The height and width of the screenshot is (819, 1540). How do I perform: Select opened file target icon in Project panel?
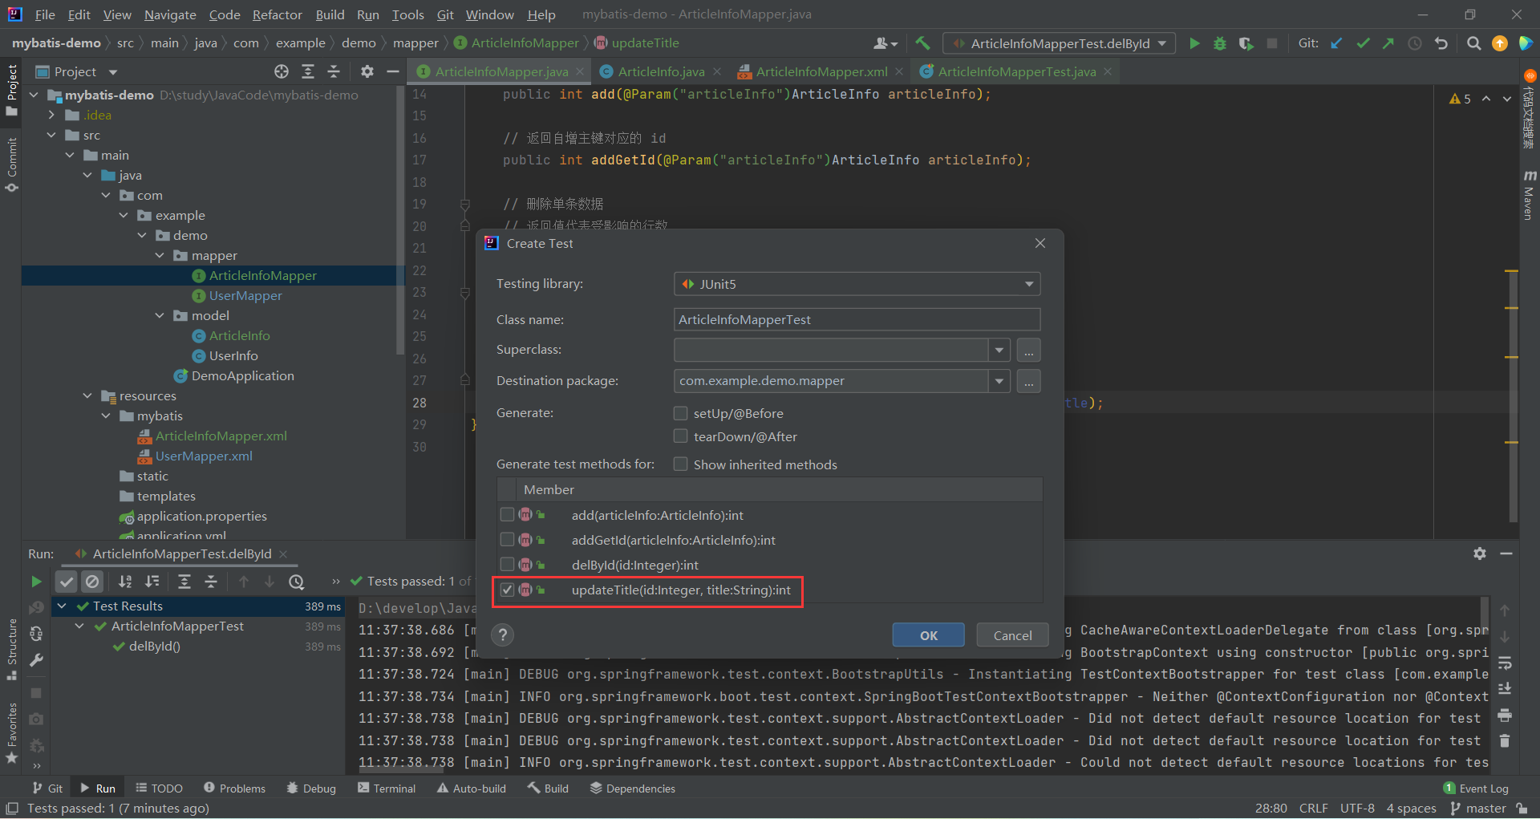click(282, 71)
